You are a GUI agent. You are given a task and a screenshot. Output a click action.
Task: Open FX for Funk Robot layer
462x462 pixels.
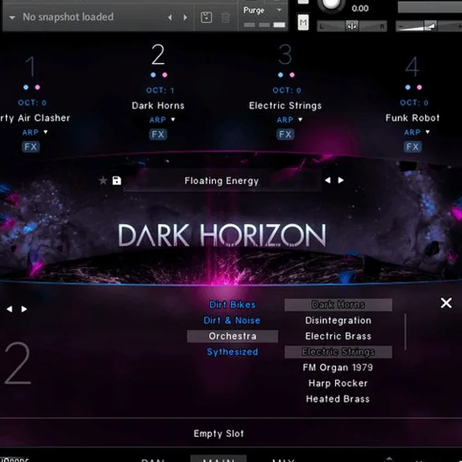pyautogui.click(x=413, y=146)
